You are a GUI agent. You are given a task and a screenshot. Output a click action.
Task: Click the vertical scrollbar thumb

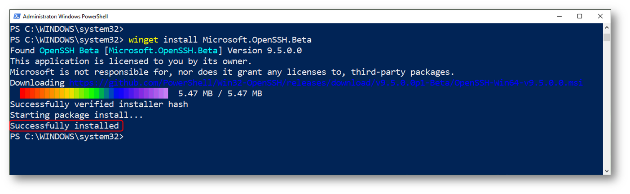click(x=607, y=37)
